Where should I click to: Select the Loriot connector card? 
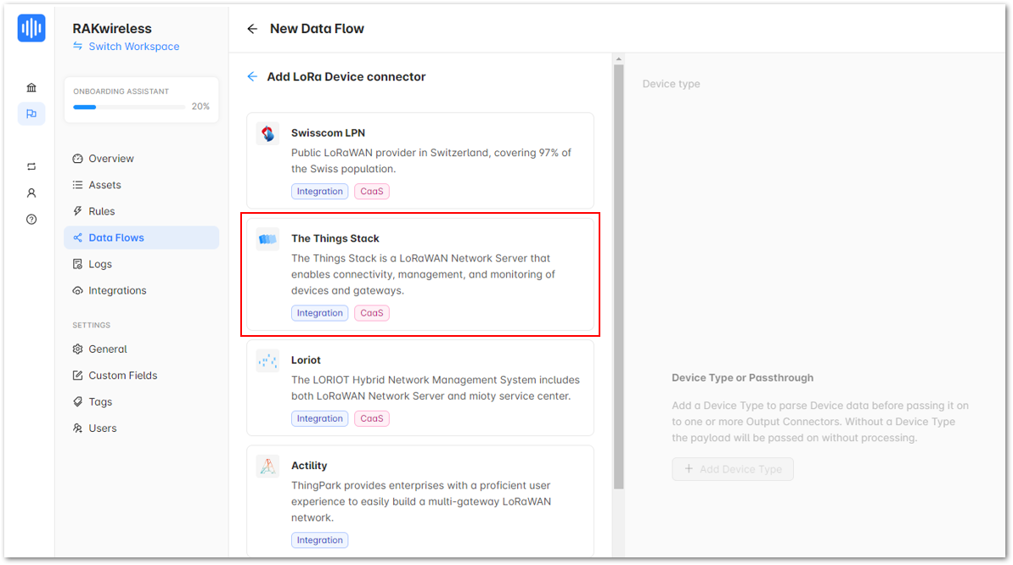[x=420, y=388]
